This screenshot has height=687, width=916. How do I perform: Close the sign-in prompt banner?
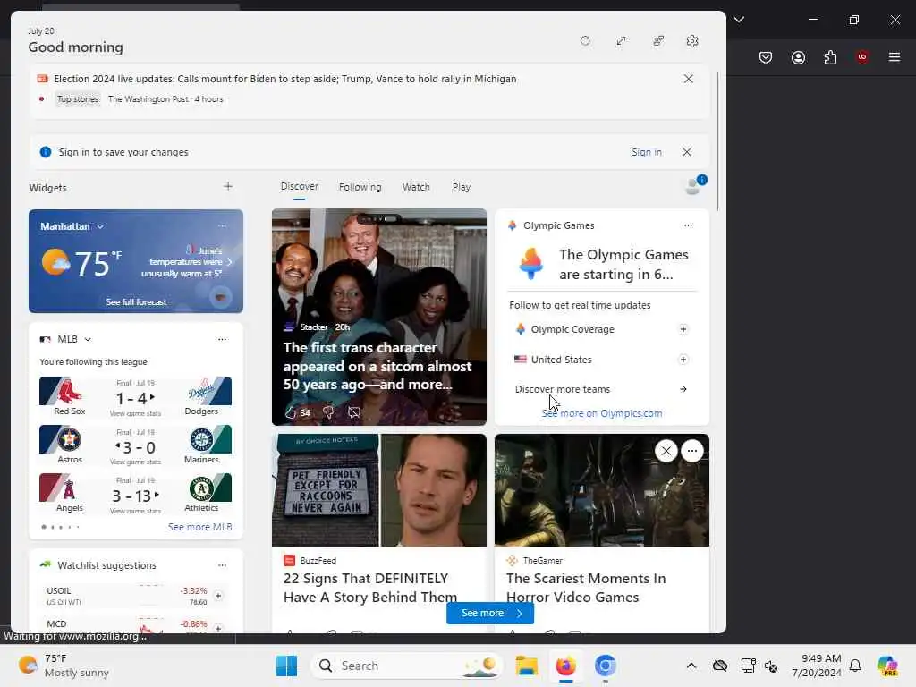point(687,152)
